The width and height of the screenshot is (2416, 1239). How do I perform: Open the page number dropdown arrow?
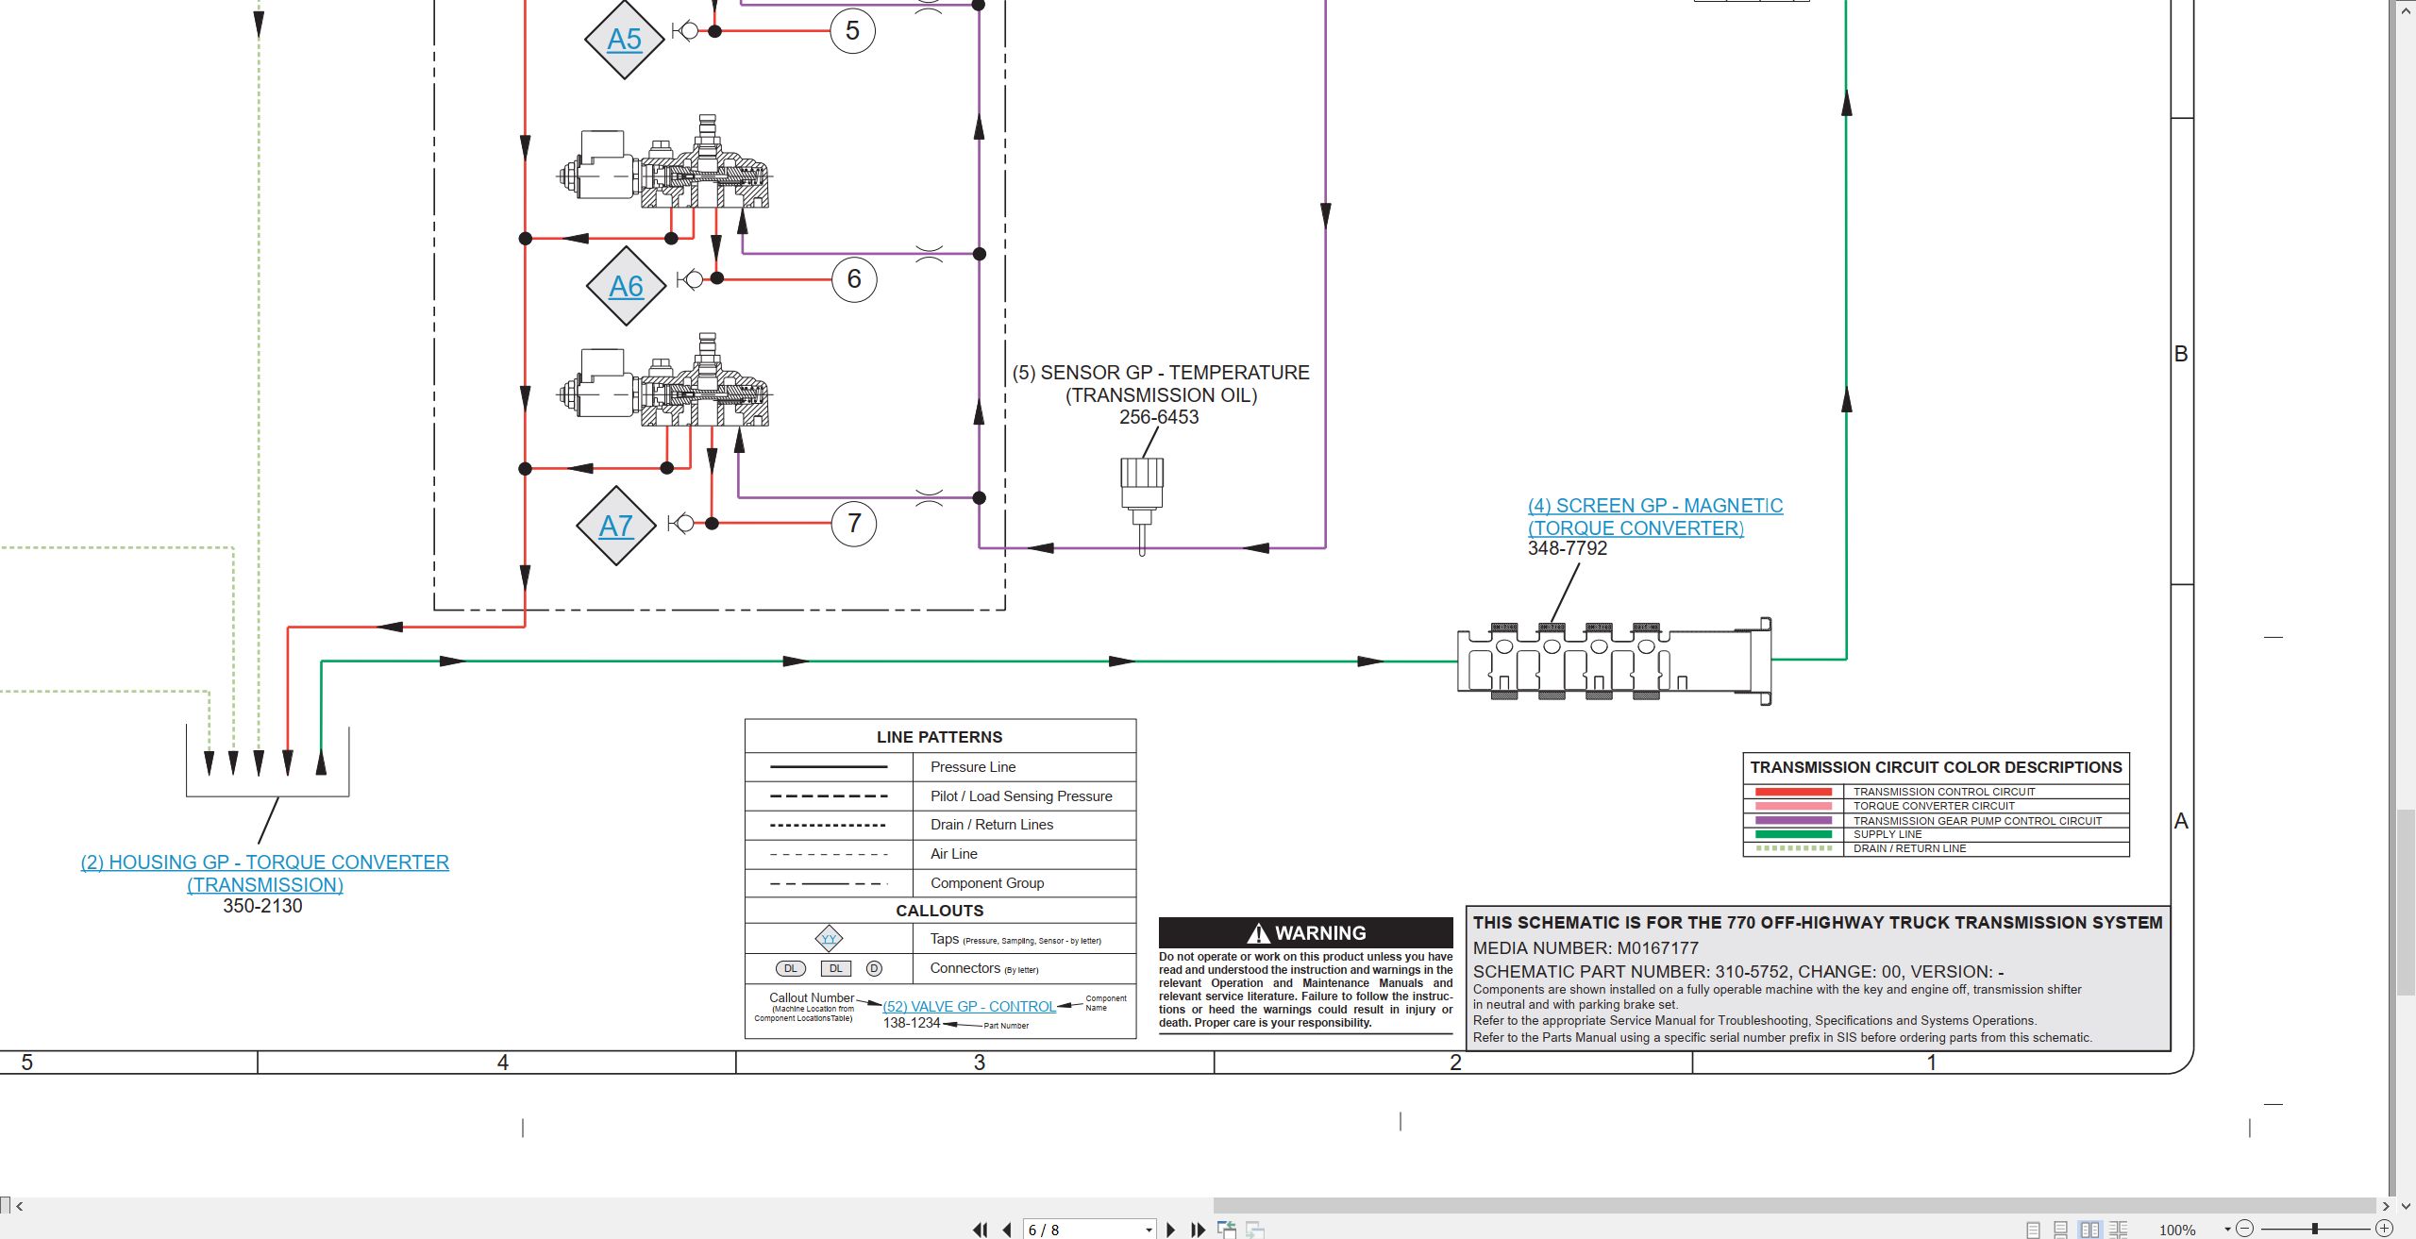(1149, 1230)
